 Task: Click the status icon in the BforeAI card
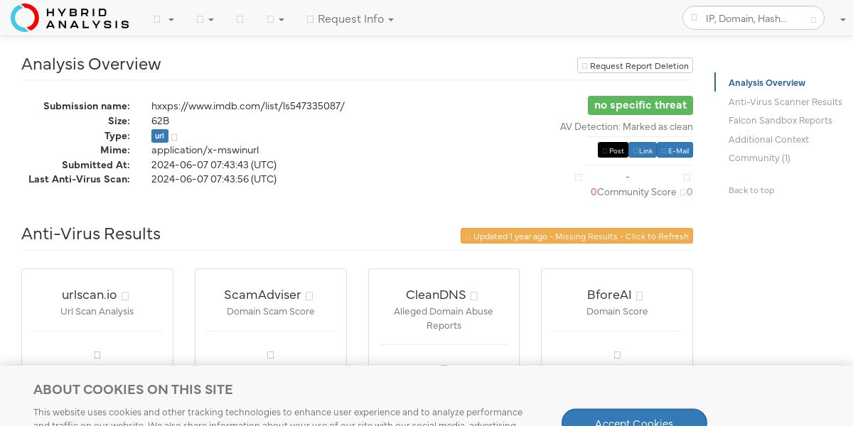pyautogui.click(x=617, y=354)
